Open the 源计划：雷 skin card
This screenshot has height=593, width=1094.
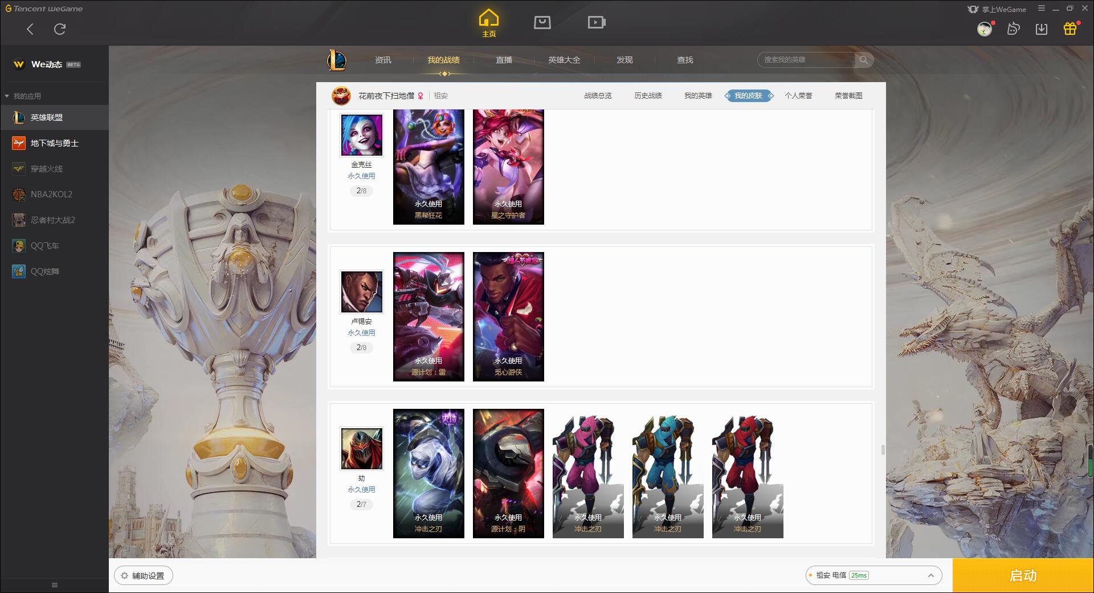428,316
